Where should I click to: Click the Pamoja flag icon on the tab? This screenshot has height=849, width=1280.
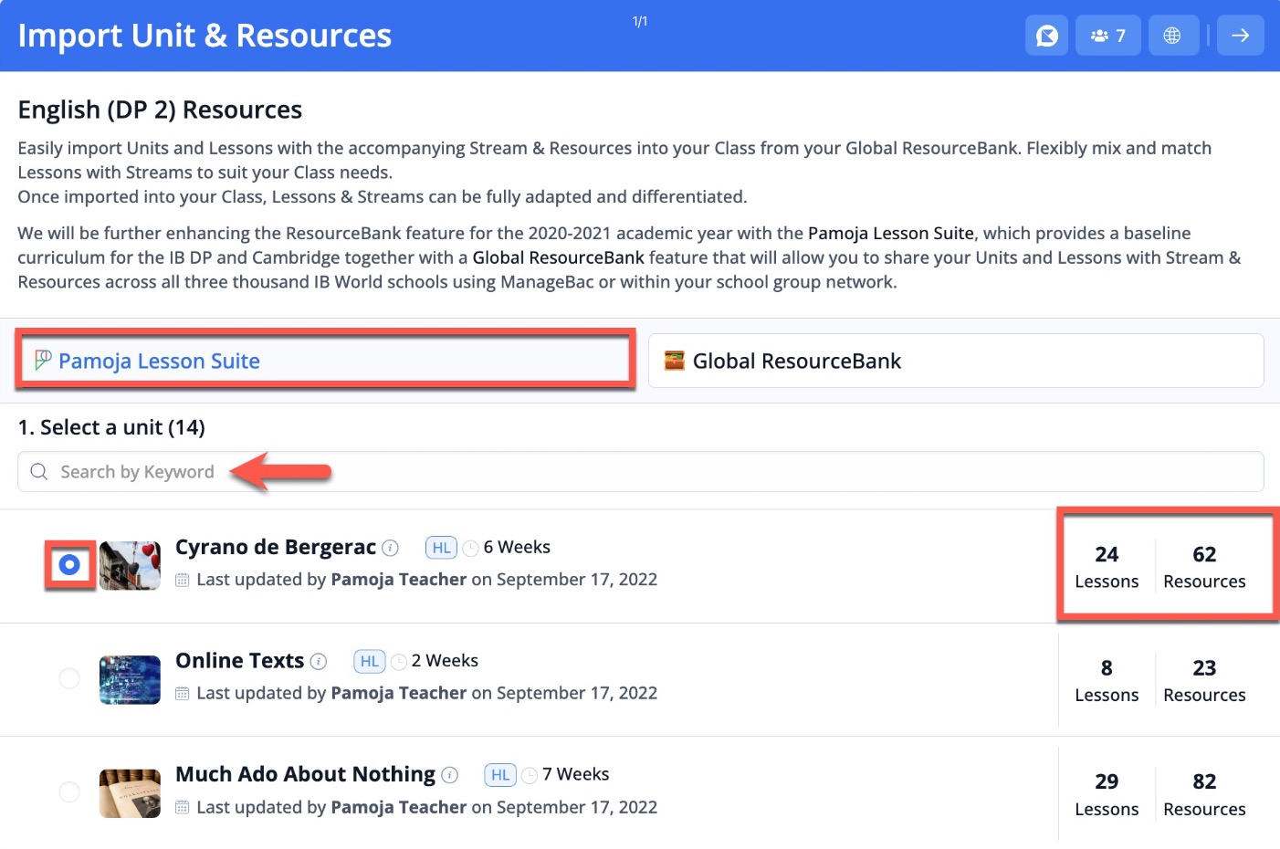pyautogui.click(x=43, y=360)
